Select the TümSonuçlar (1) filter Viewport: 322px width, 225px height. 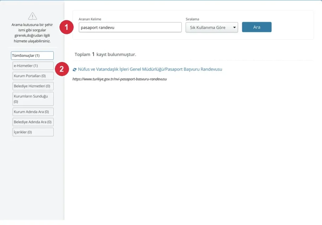[x=32, y=56]
